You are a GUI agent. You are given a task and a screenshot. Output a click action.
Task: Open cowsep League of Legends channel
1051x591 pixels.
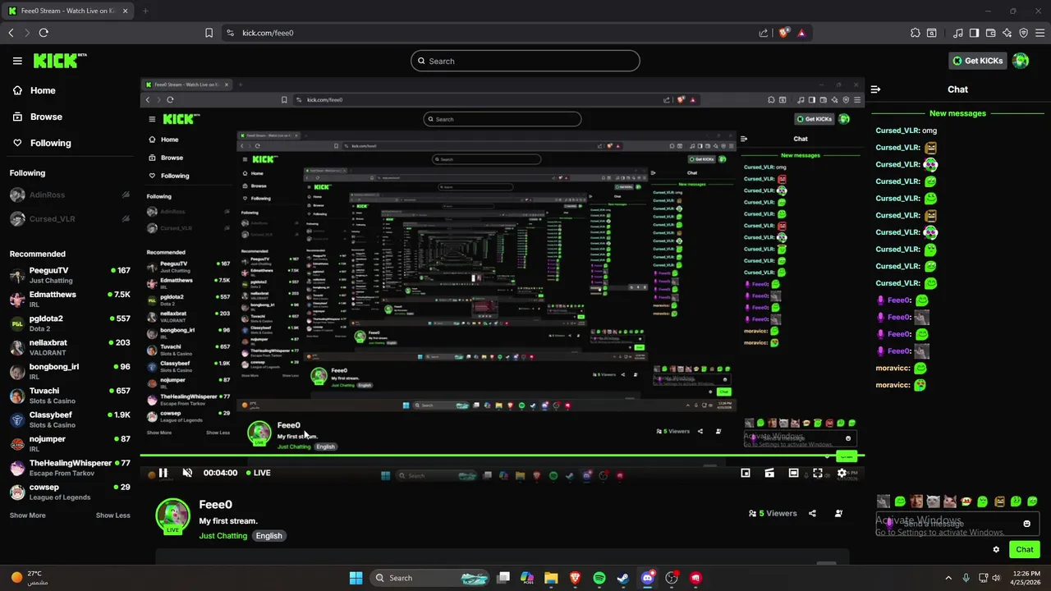tap(70, 492)
